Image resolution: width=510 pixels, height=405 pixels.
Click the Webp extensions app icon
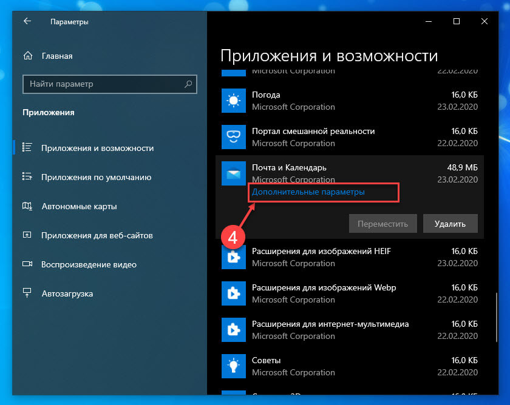pyautogui.click(x=234, y=293)
